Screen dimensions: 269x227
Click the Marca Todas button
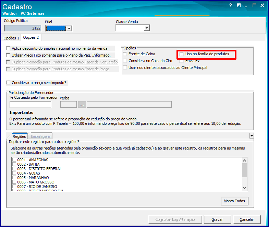coord(234,201)
